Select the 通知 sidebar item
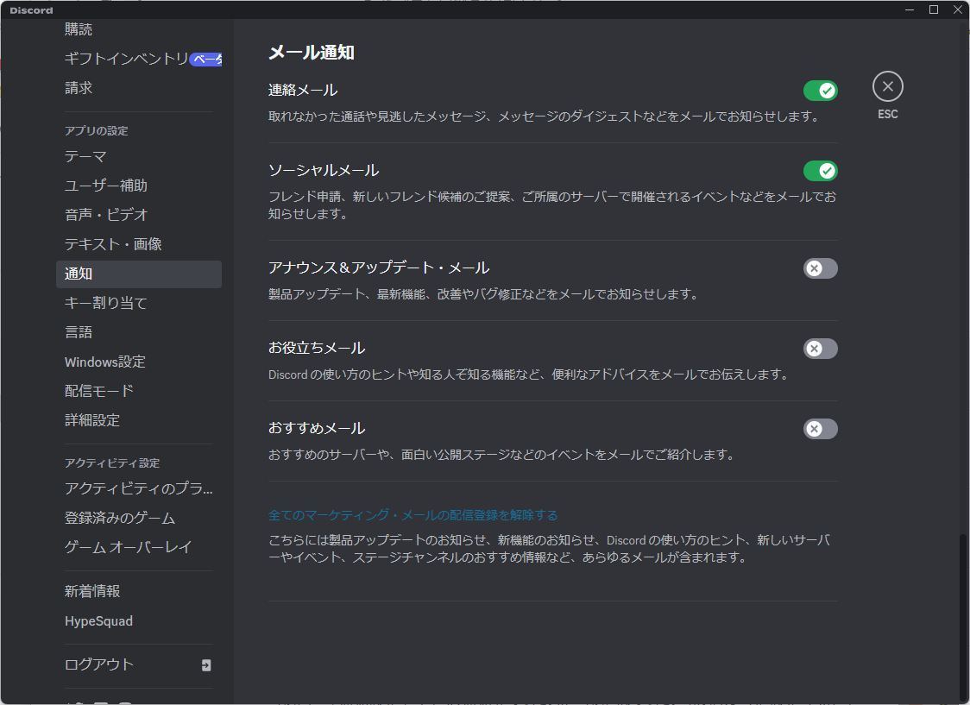The width and height of the screenshot is (970, 705). point(139,274)
